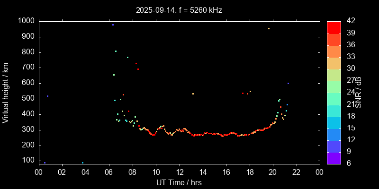Select the blue 12–15 dB colorbar segment
The image size is (379, 189).
pos(334,135)
